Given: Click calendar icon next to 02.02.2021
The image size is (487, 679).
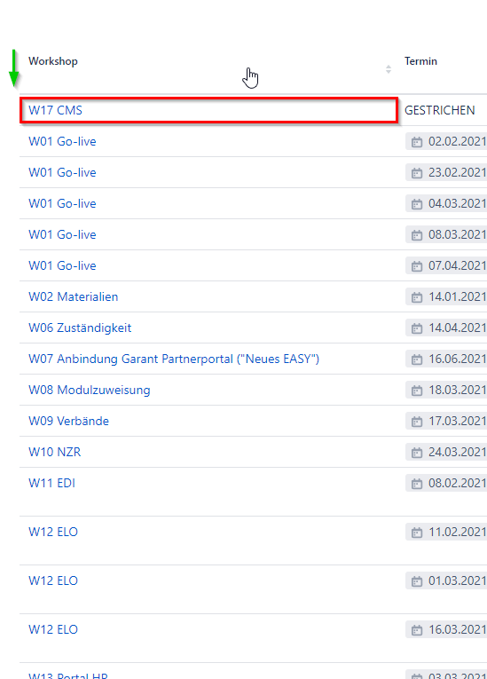Looking at the screenshot, I should pos(416,142).
